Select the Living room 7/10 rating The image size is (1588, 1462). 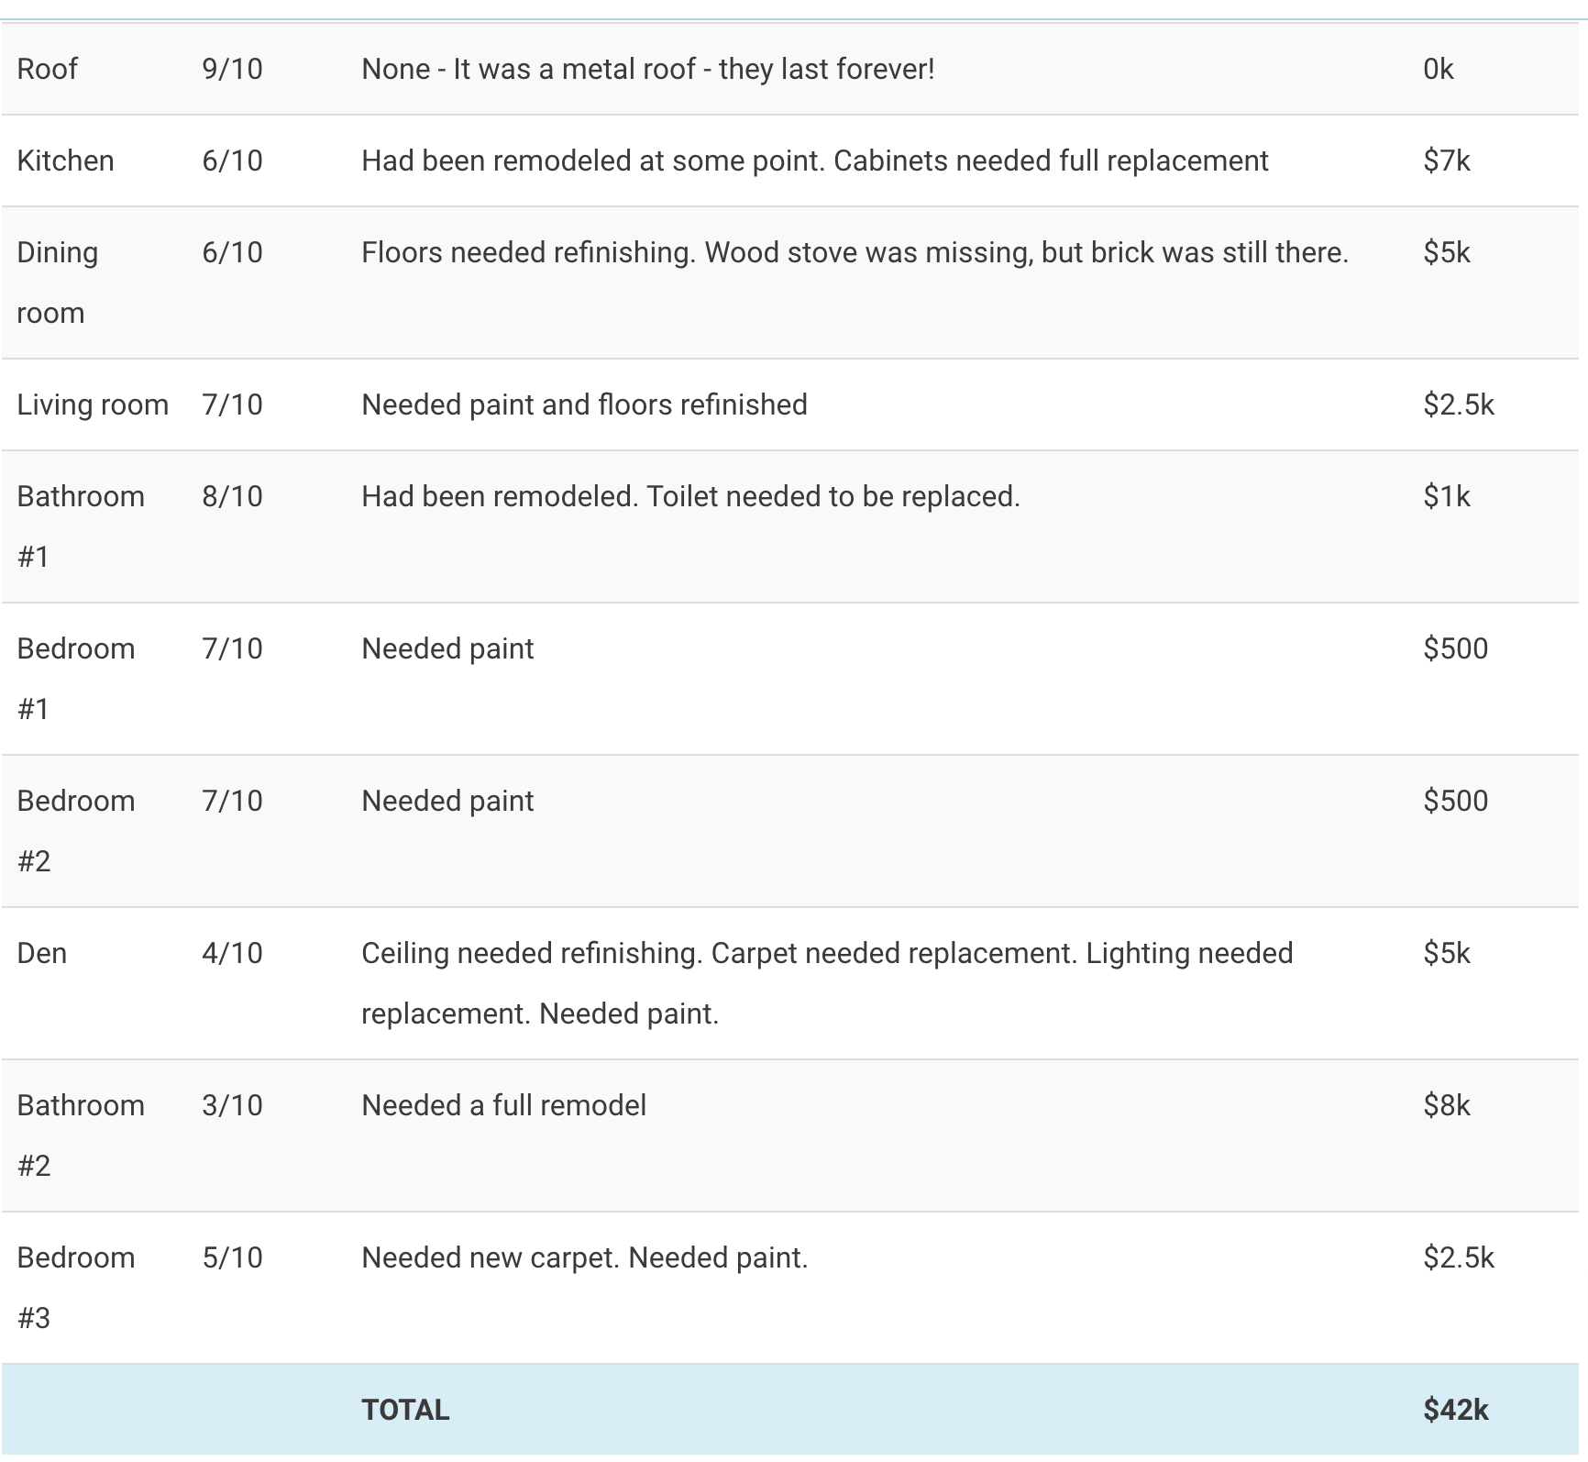click(x=232, y=404)
